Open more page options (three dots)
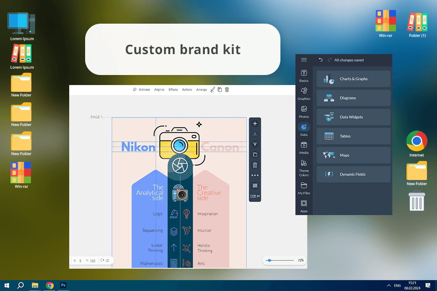Viewport: 437px width, 291px height. pos(255,176)
